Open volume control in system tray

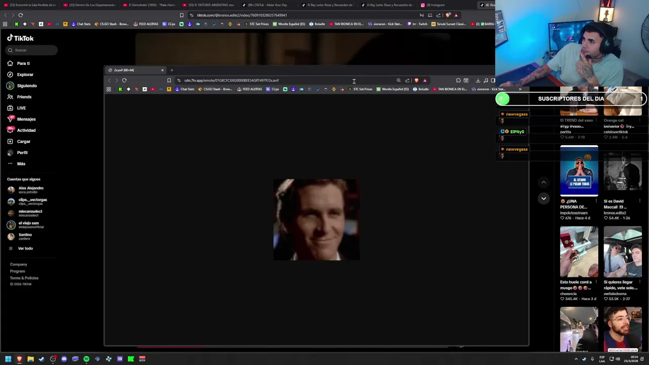[618, 359]
